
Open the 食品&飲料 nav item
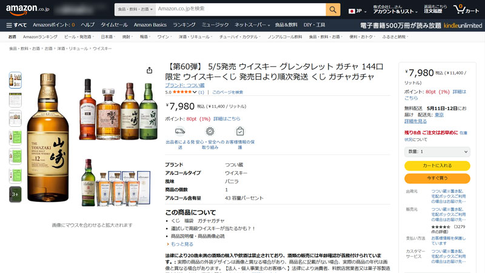[286, 25]
